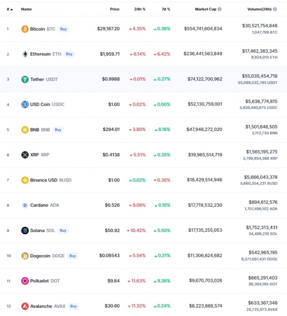Click the Polkadot pink logo icon

(25, 281)
